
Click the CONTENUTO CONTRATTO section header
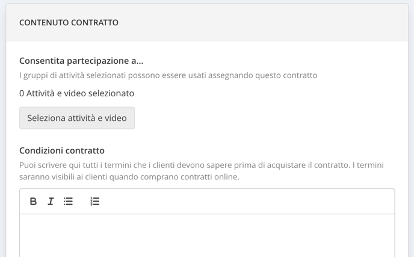tap(69, 22)
